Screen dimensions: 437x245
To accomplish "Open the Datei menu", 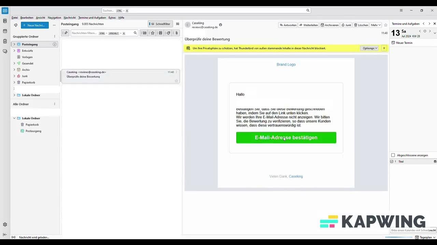I will (15, 18).
